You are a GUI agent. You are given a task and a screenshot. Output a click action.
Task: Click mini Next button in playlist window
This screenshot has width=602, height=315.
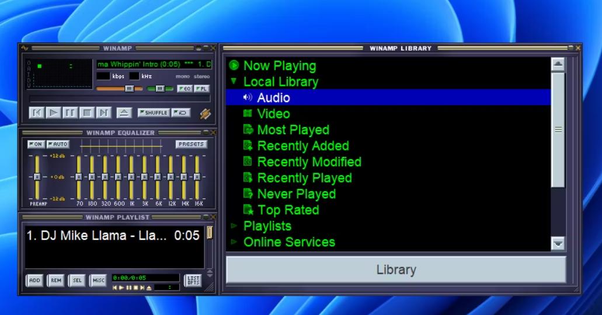pos(142,288)
